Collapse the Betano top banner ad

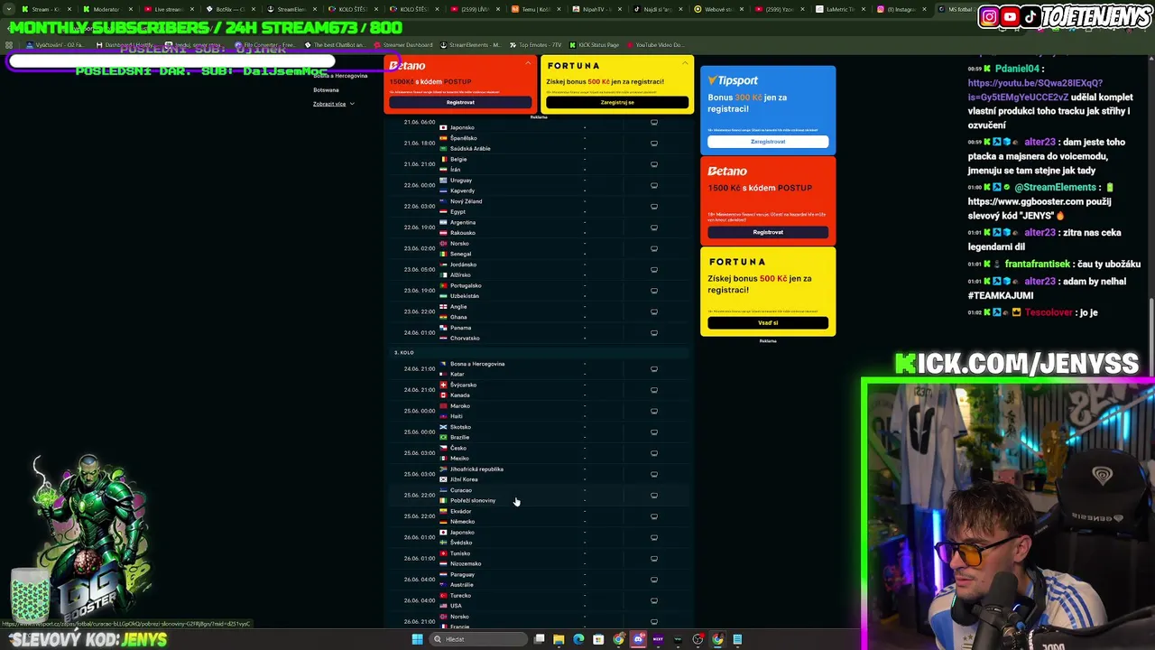pyautogui.click(x=528, y=63)
